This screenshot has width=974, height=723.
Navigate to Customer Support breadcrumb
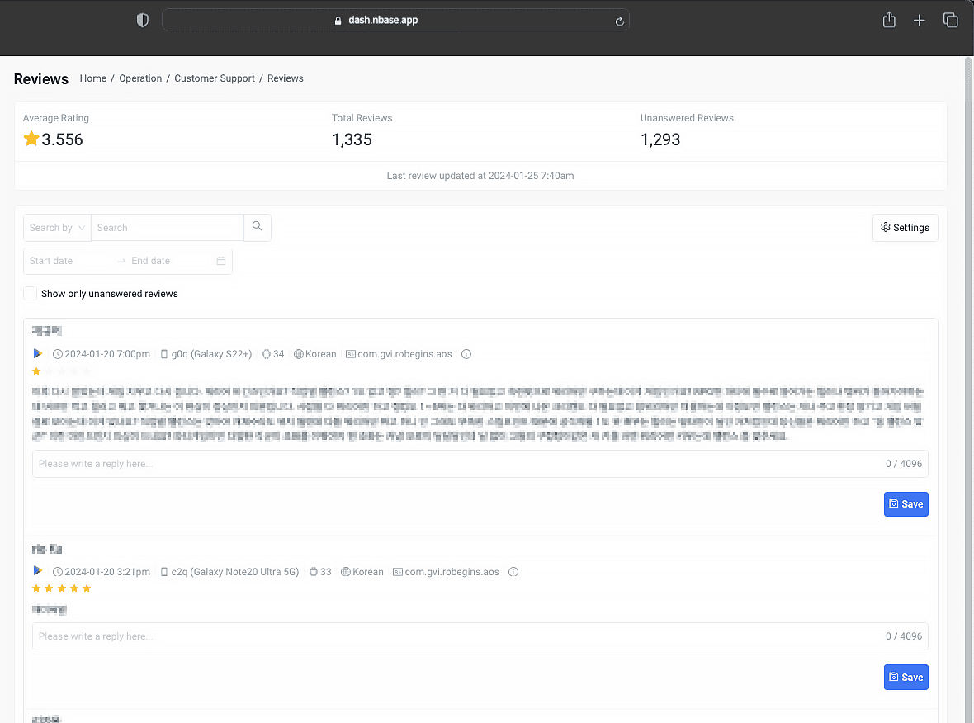[x=215, y=78]
